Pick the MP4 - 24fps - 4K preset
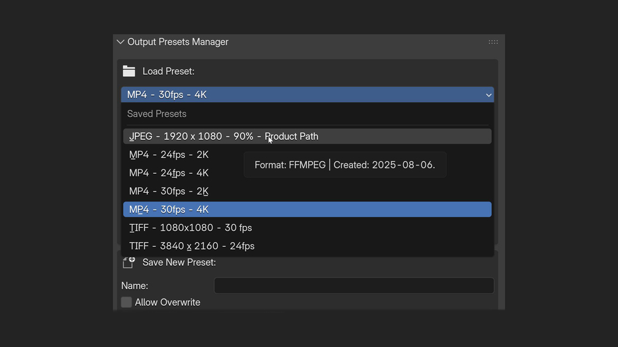618x347 pixels. pyautogui.click(x=168, y=173)
